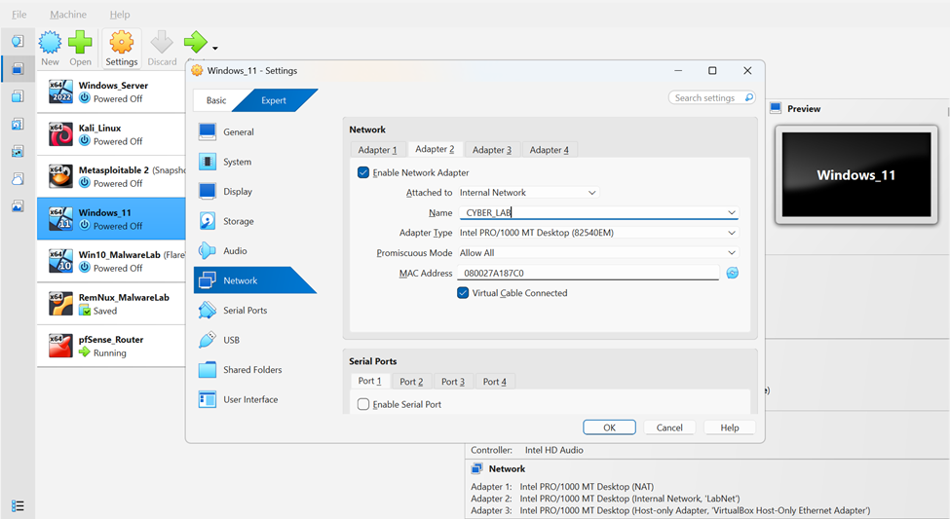Click the "Adapter 1:" label in details pane

(x=491, y=486)
